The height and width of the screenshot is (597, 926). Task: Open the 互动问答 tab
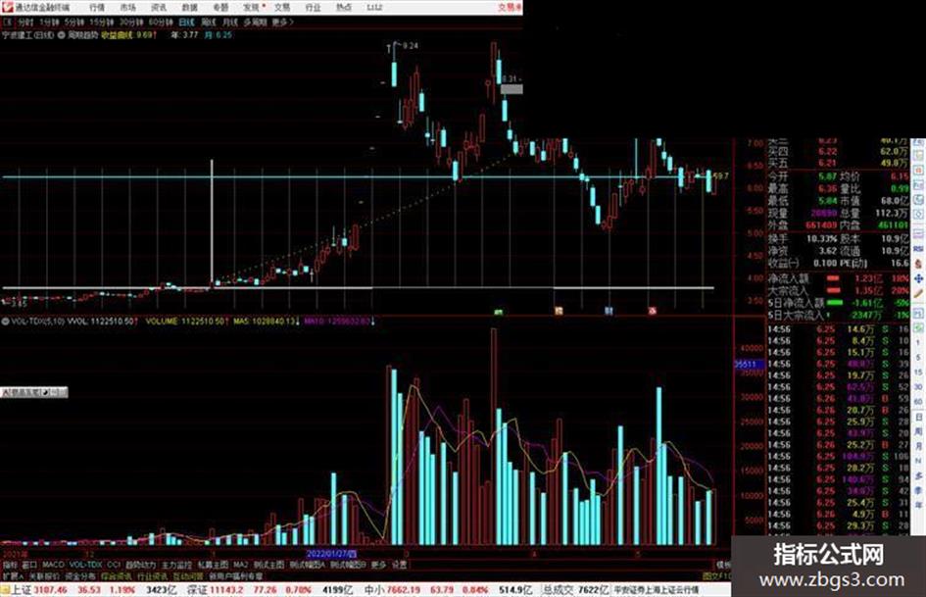[188, 576]
